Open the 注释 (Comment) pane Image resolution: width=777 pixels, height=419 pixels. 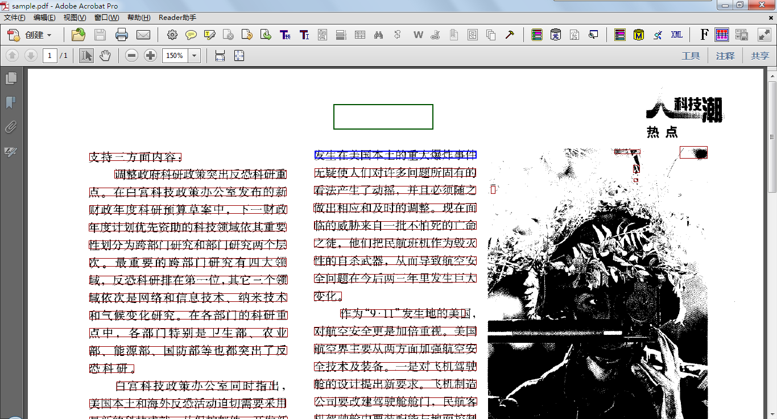(x=725, y=56)
